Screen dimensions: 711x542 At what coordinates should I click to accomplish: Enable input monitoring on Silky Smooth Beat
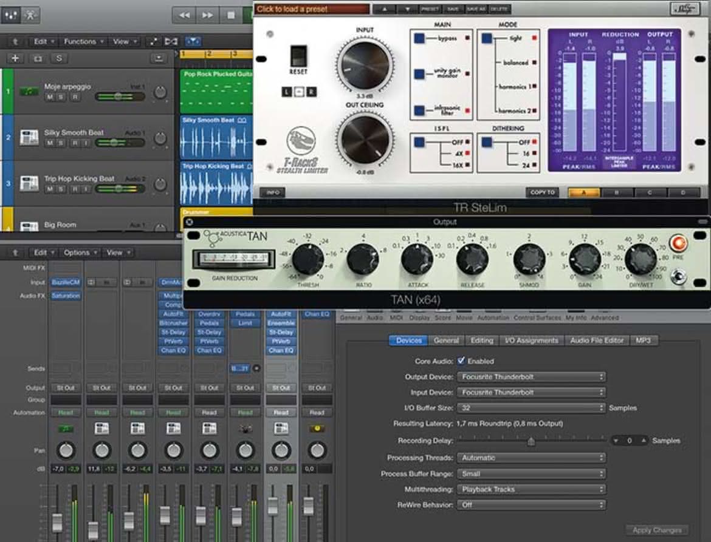coord(86,143)
